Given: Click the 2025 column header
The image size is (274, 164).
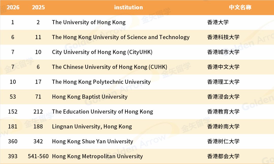Looking at the screenshot, I should click(x=38, y=7).
